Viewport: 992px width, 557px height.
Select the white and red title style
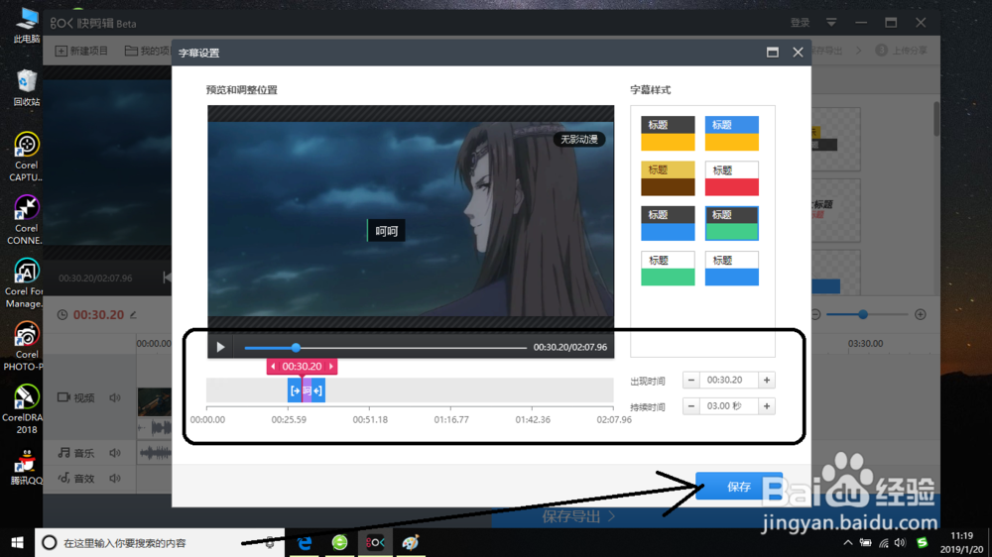(x=731, y=178)
